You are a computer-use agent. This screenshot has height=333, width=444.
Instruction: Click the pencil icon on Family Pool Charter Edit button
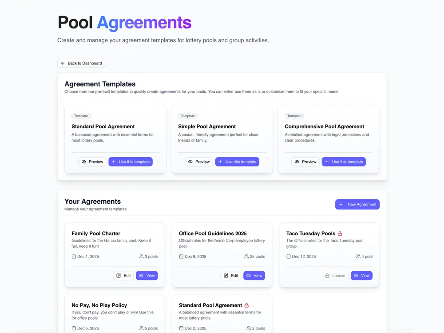[x=118, y=275]
